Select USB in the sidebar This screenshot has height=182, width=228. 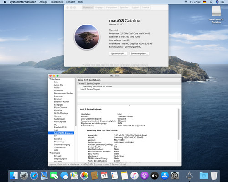point(56,150)
